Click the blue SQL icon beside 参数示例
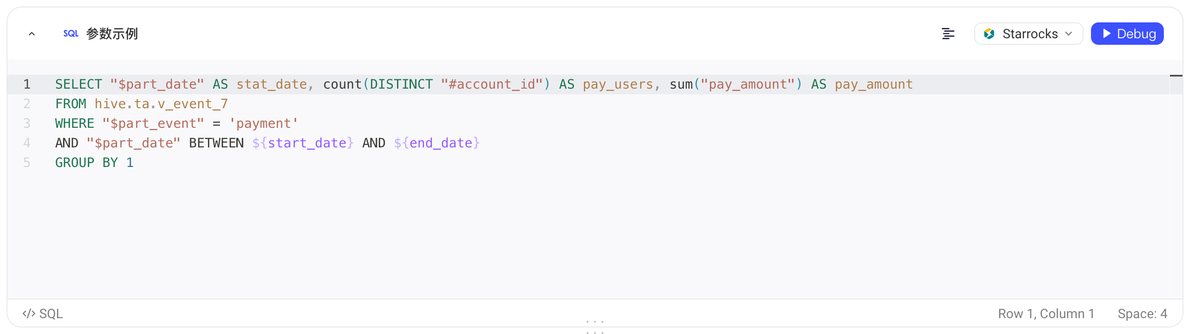The height and width of the screenshot is (334, 1190). coord(71,34)
